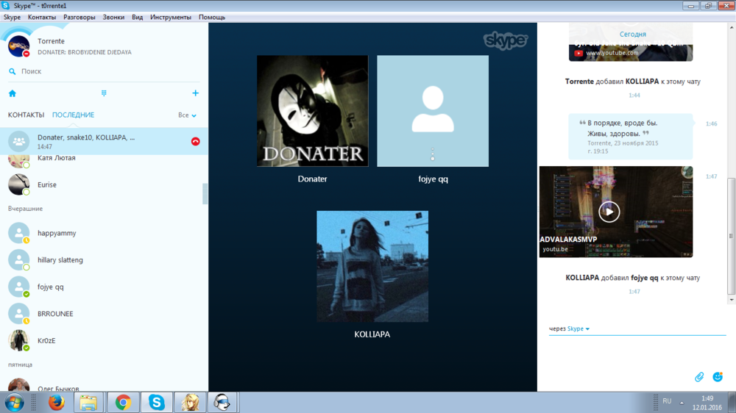Select contact happyammy in the list
This screenshot has height=413, width=736.
[x=57, y=233]
